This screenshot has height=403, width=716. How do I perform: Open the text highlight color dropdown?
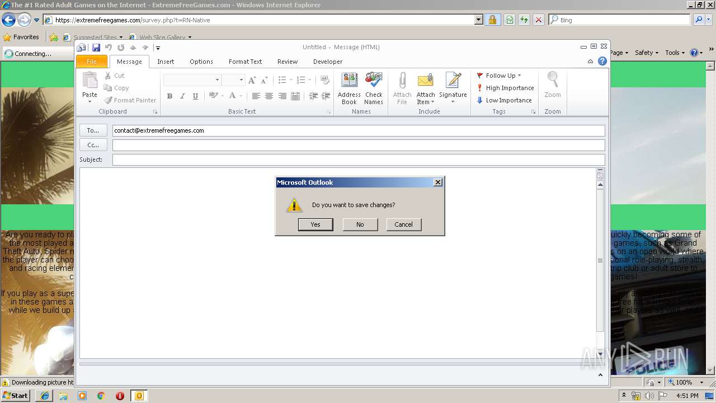click(x=223, y=96)
